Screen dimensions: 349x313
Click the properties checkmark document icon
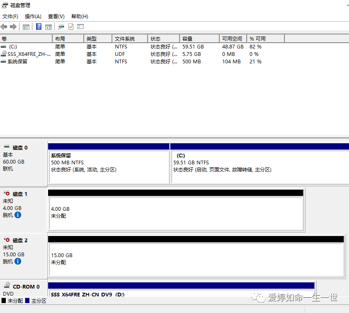pyautogui.click(x=71, y=26)
